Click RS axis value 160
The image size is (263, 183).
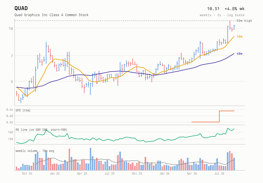[10, 132]
